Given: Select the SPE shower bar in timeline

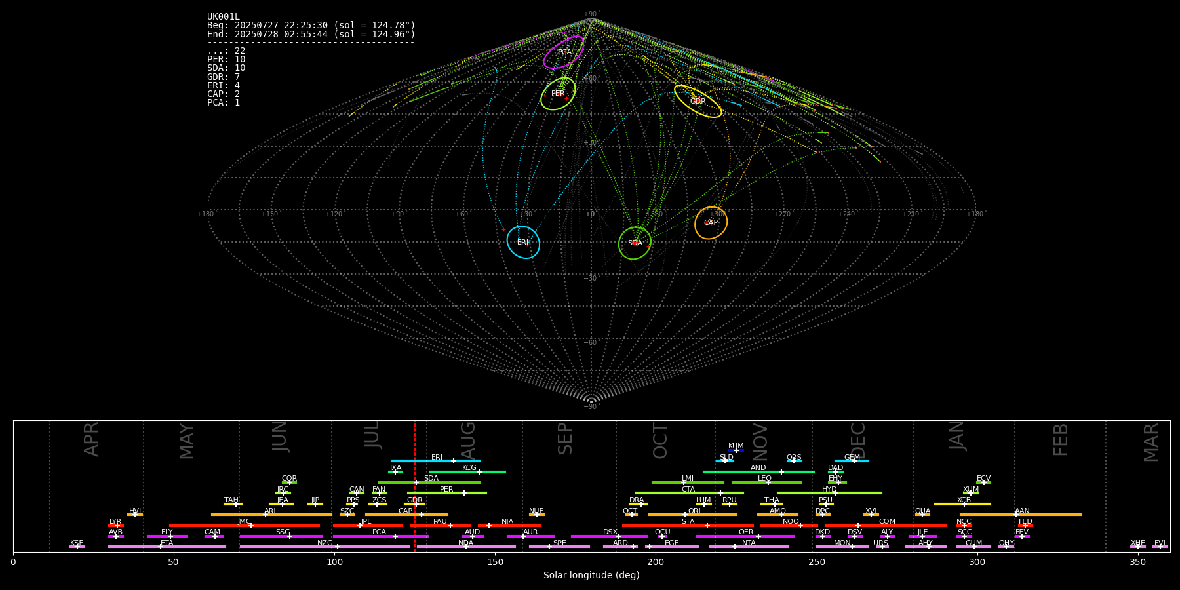Looking at the screenshot, I should click(559, 547).
